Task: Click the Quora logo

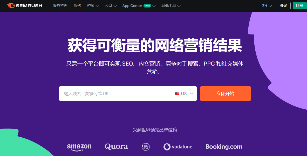Action: point(116,147)
